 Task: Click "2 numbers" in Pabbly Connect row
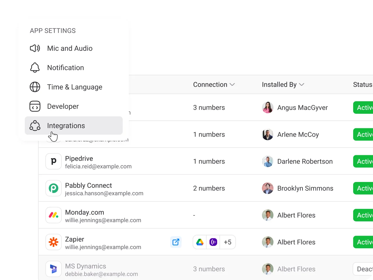(209, 188)
